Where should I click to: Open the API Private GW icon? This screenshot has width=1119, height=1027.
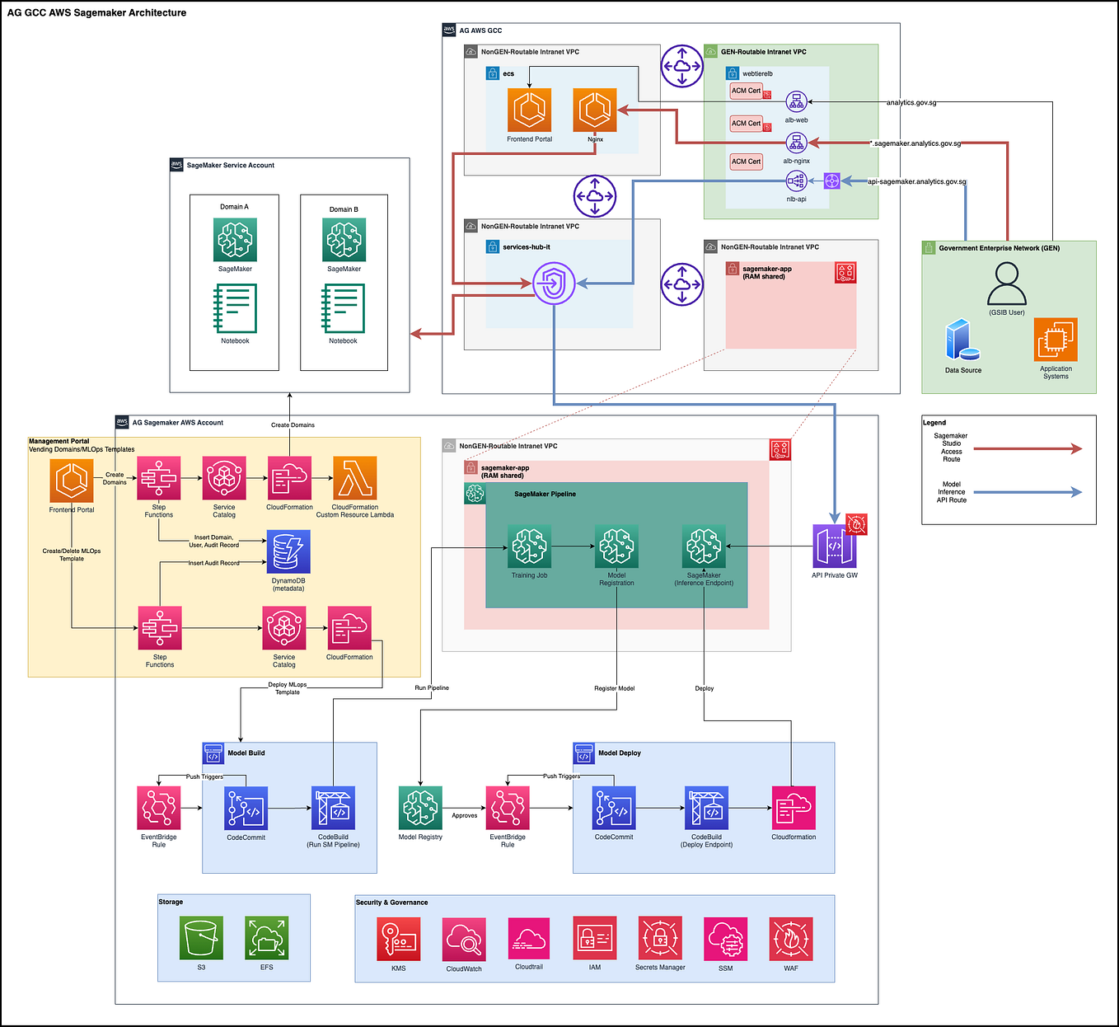[x=833, y=545]
